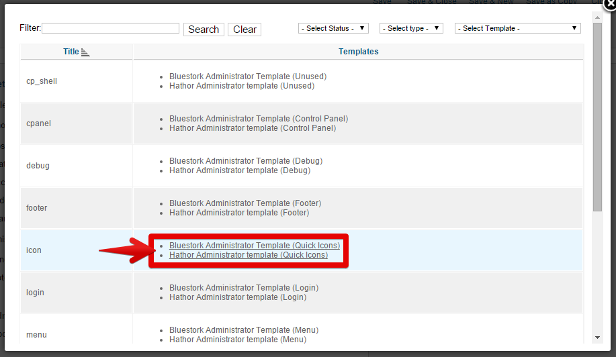Screen dimensions: 616x357
Task: Select the debug position title
Action: (38, 166)
